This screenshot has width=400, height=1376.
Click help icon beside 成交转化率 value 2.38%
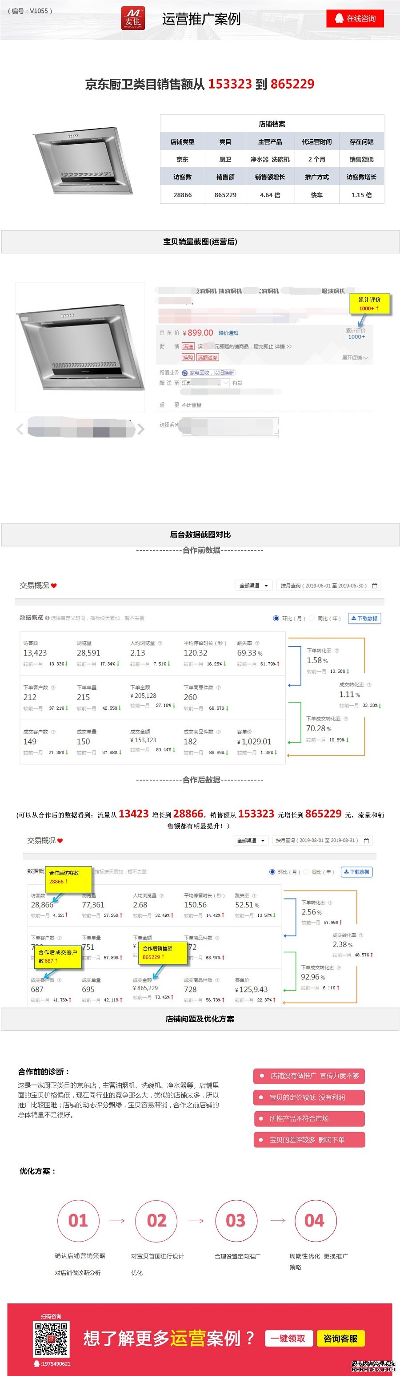(361, 935)
